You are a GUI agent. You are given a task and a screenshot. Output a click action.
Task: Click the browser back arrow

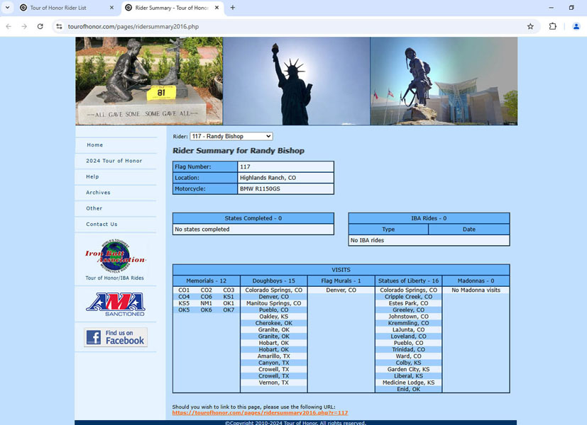coord(9,26)
